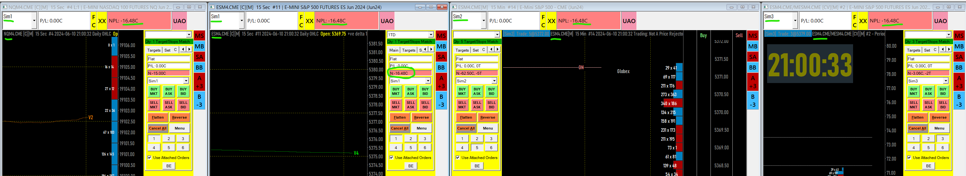Click SA button in NQM4 window
This screenshot has width=966, height=176.
(199, 57)
